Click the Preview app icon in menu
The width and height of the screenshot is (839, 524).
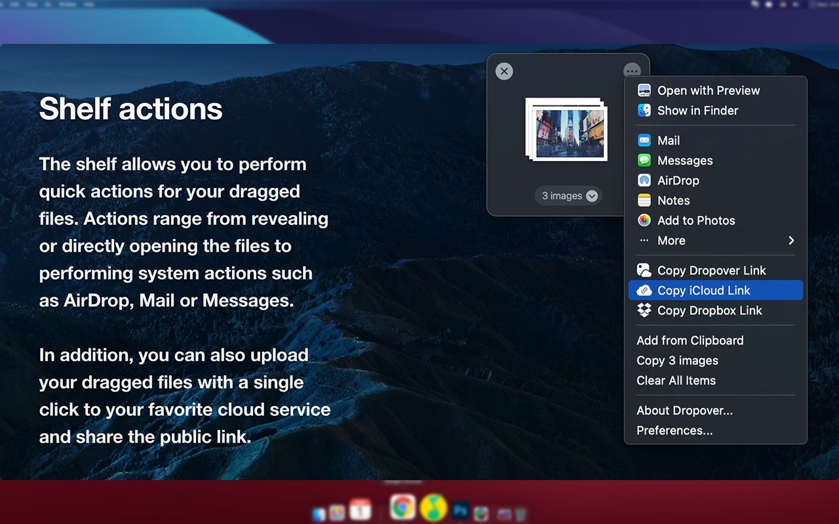(644, 90)
